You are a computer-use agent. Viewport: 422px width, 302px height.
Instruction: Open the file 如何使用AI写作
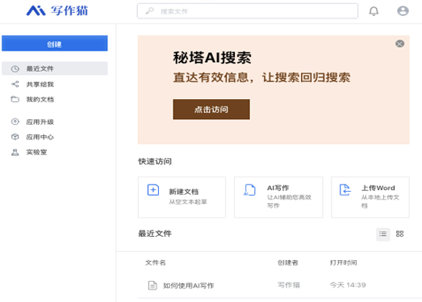pos(188,286)
